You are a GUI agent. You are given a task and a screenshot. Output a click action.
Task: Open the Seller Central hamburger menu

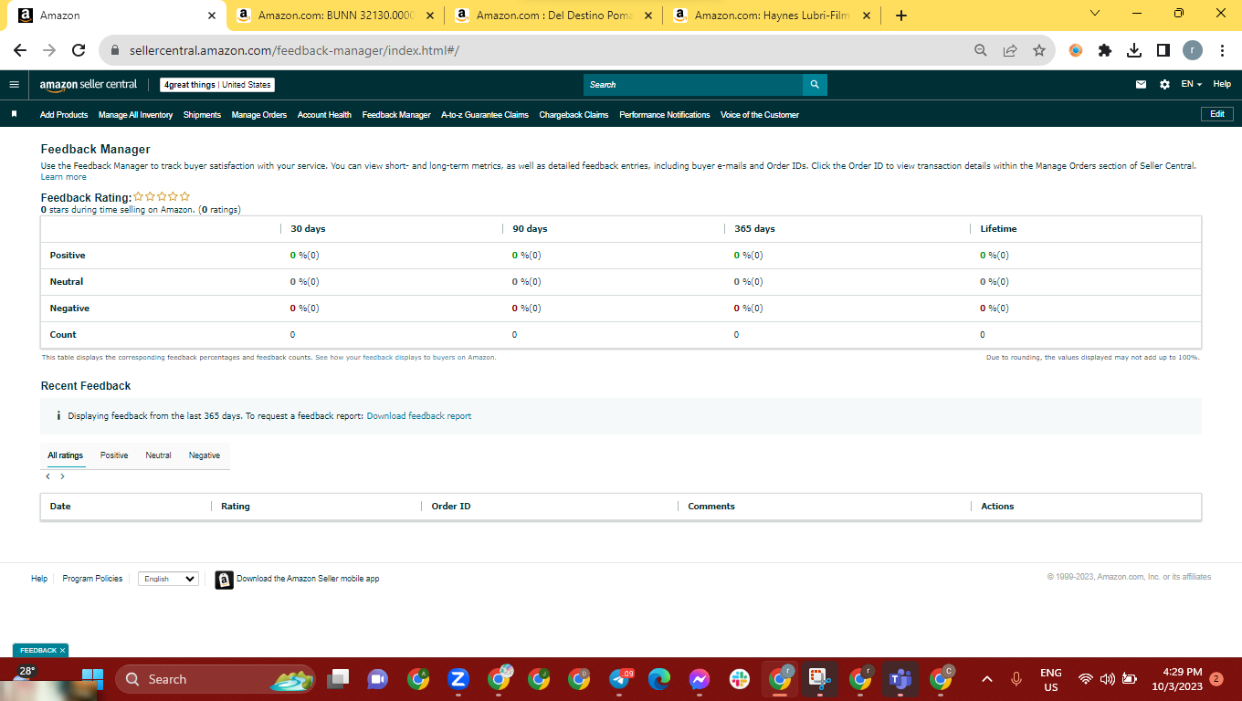tap(14, 85)
